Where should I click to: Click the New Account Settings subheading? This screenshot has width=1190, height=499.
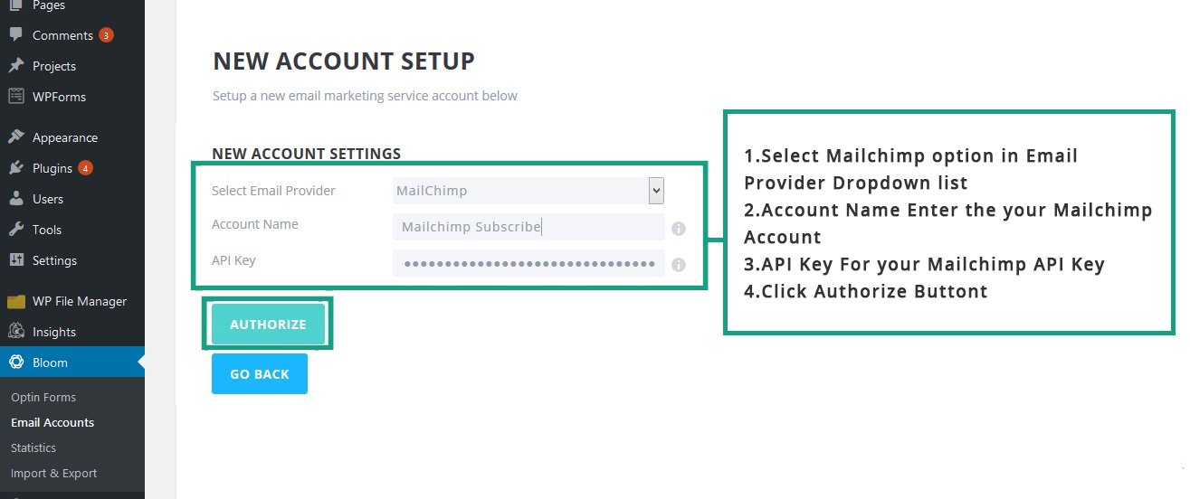[306, 155]
